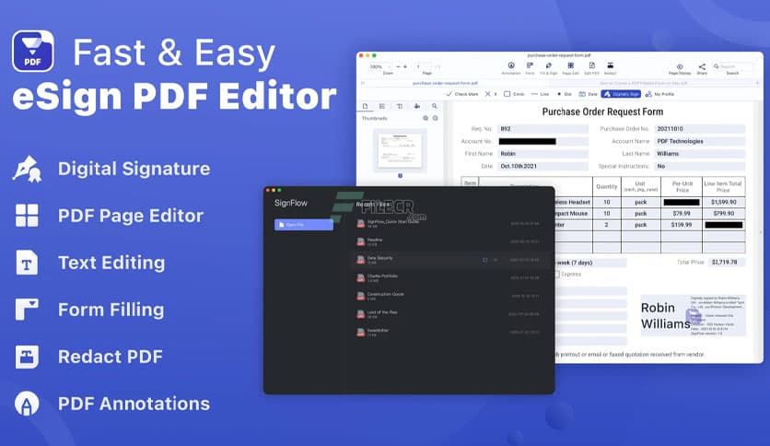Screen dimensions: 770x446
Task: Open the Lord of the Flies recent file
Action: pyautogui.click(x=448, y=314)
